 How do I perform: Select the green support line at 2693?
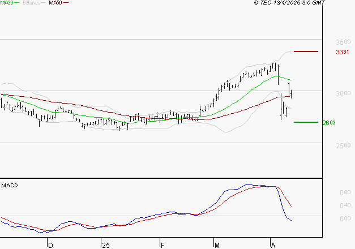[306, 122]
